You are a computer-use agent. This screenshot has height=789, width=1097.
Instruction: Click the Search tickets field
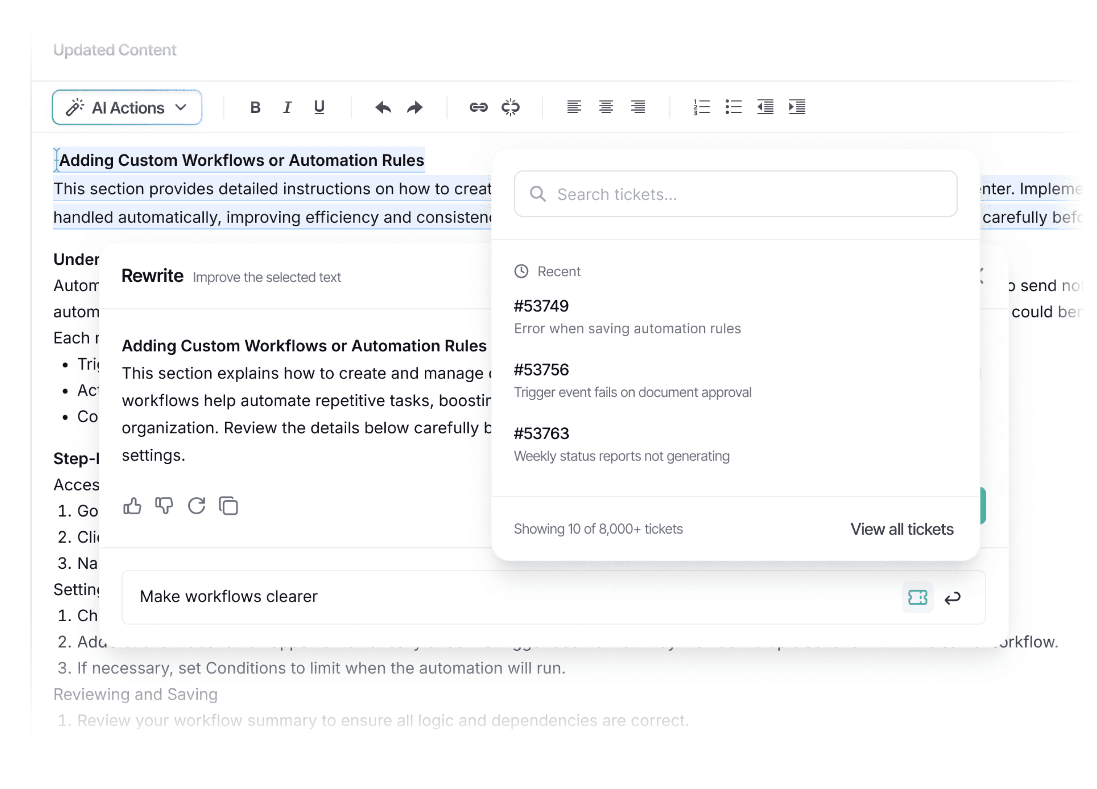(735, 194)
